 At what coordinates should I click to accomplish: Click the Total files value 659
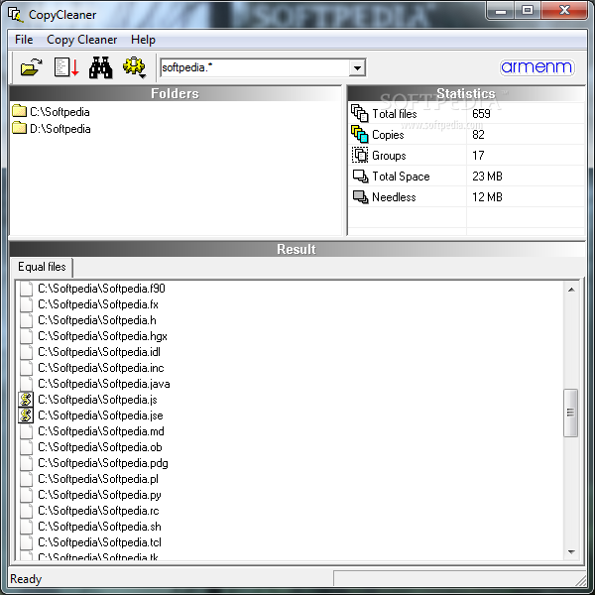pos(481,113)
